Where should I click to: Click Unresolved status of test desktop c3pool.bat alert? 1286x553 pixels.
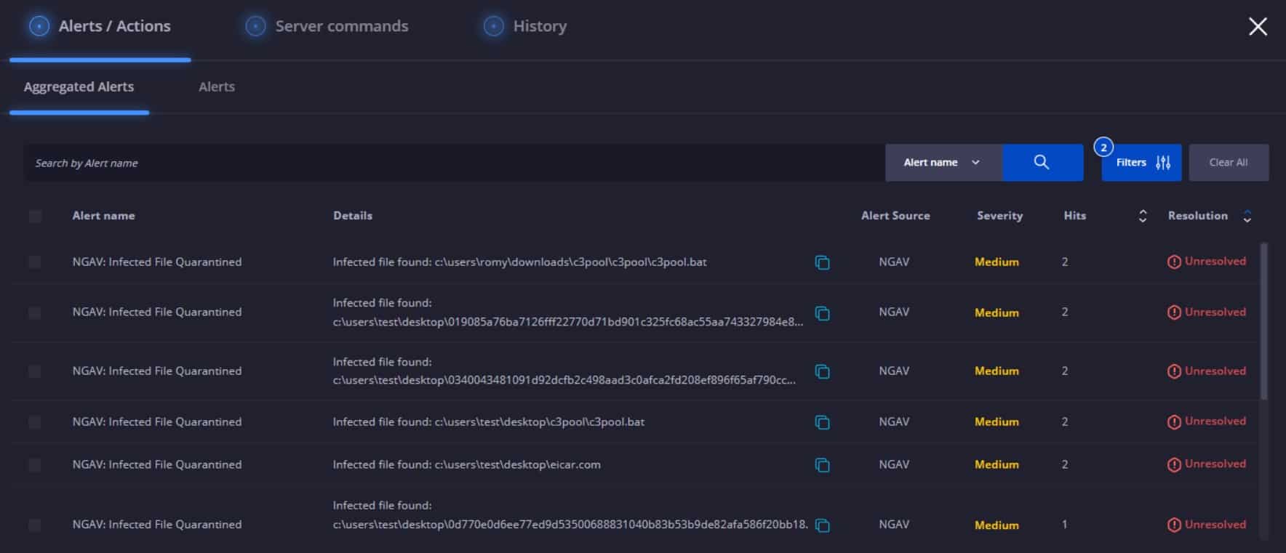[x=1207, y=421]
